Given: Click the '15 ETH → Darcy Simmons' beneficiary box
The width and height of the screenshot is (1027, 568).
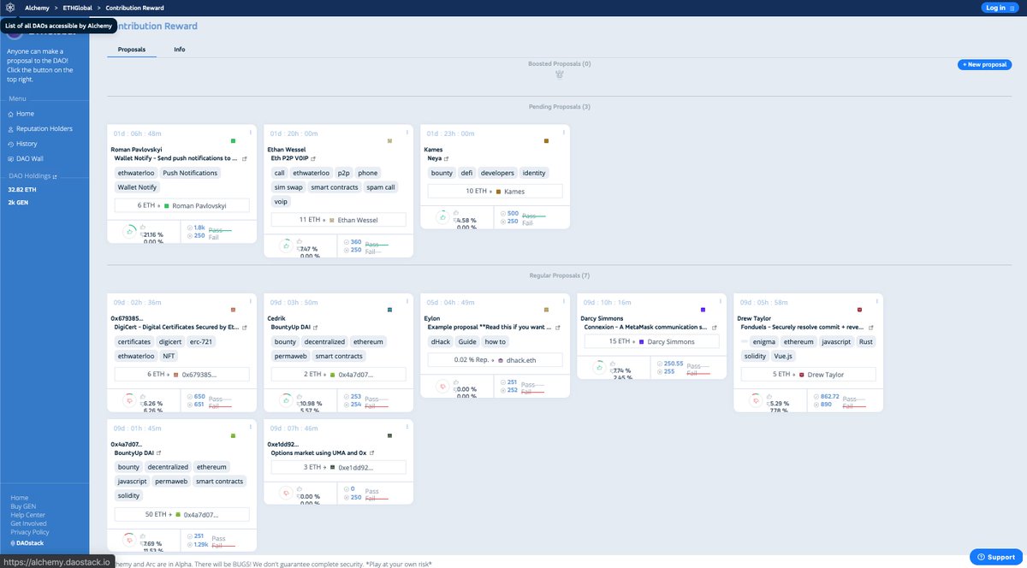Looking at the screenshot, I should click(652, 341).
